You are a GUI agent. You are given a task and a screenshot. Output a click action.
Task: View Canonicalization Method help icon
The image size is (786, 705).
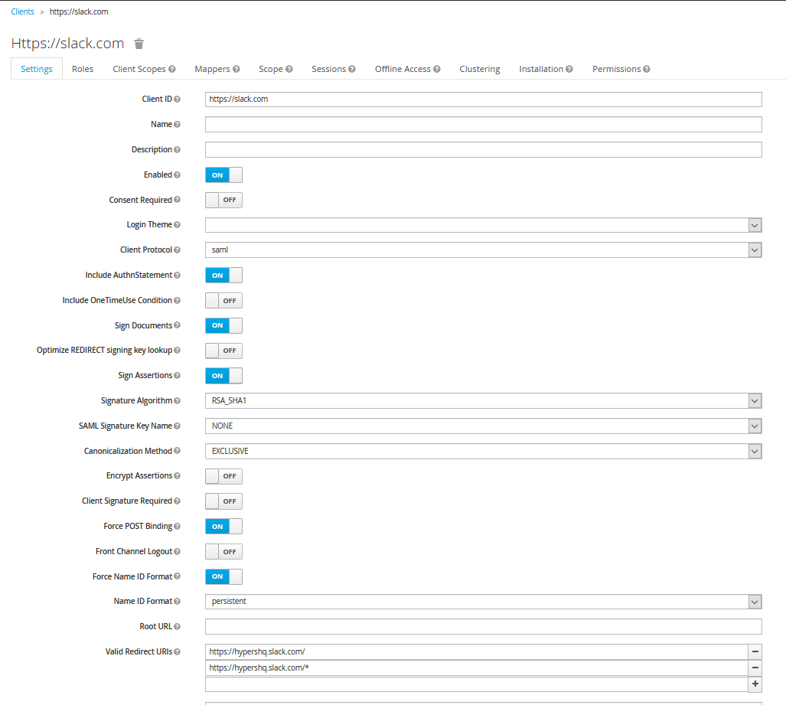(177, 451)
